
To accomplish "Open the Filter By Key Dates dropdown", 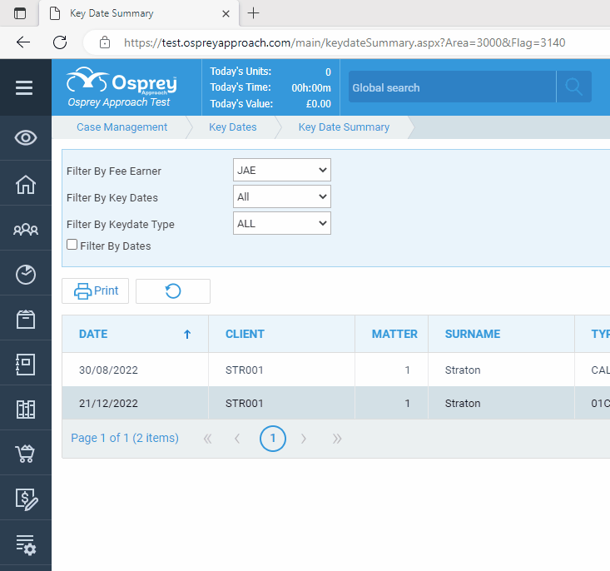I will coord(281,196).
